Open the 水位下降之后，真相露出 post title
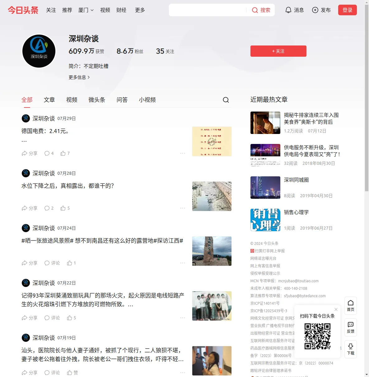 (68, 186)
